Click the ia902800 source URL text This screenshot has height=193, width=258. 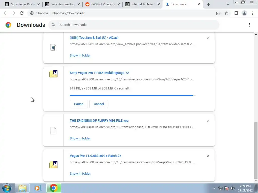coord(132,79)
